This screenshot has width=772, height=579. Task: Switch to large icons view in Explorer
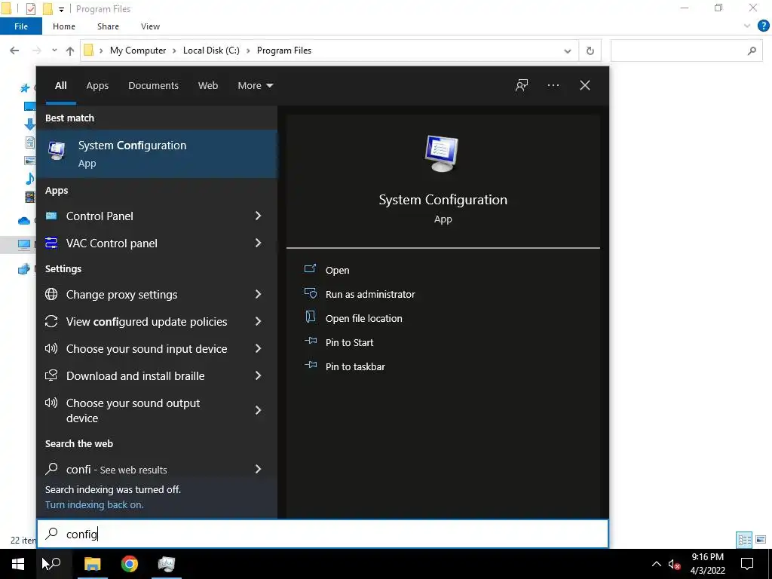(761, 540)
